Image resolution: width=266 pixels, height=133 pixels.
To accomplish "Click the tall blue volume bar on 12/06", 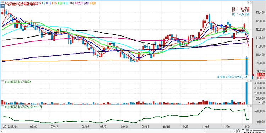I will click(246, 93).
